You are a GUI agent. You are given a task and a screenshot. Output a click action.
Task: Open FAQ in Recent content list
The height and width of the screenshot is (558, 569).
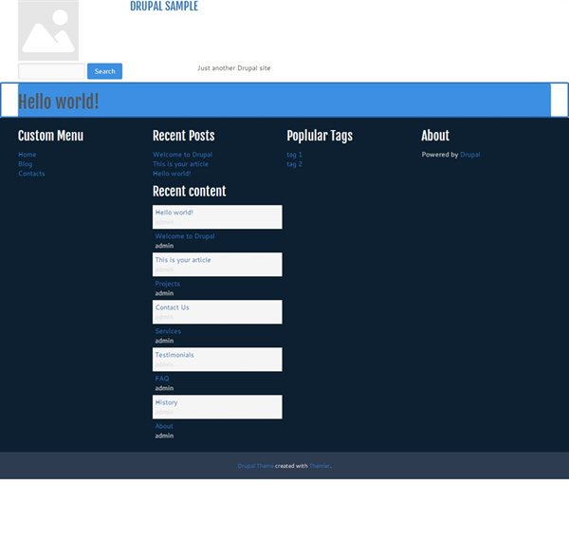[162, 379]
